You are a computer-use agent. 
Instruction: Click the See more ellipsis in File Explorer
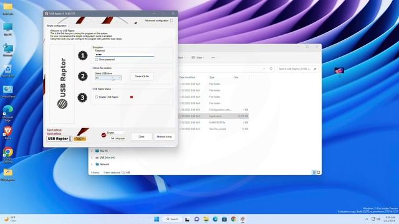[213, 58]
